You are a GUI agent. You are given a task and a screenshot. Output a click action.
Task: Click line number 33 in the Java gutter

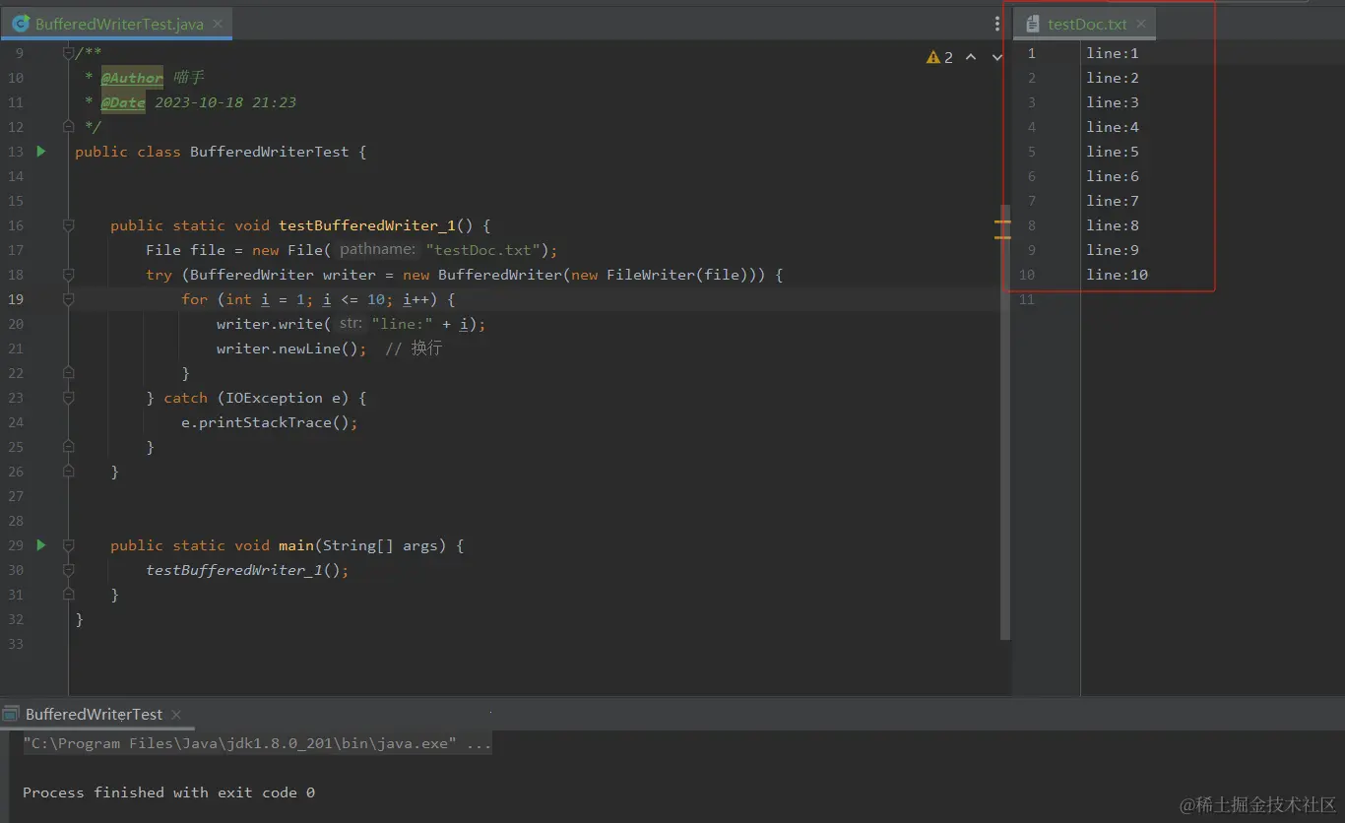(16, 644)
